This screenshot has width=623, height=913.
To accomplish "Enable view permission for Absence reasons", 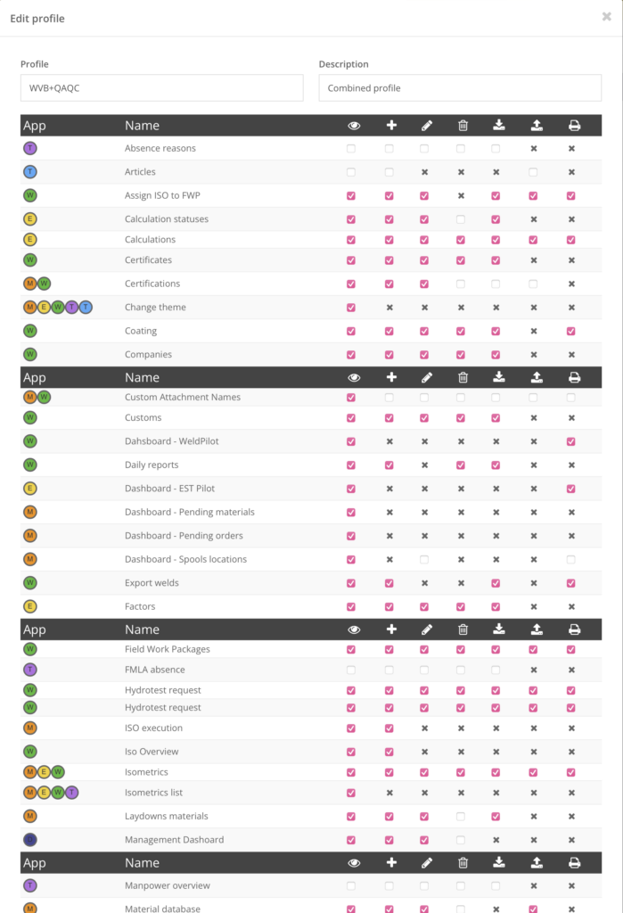I will coord(351,149).
